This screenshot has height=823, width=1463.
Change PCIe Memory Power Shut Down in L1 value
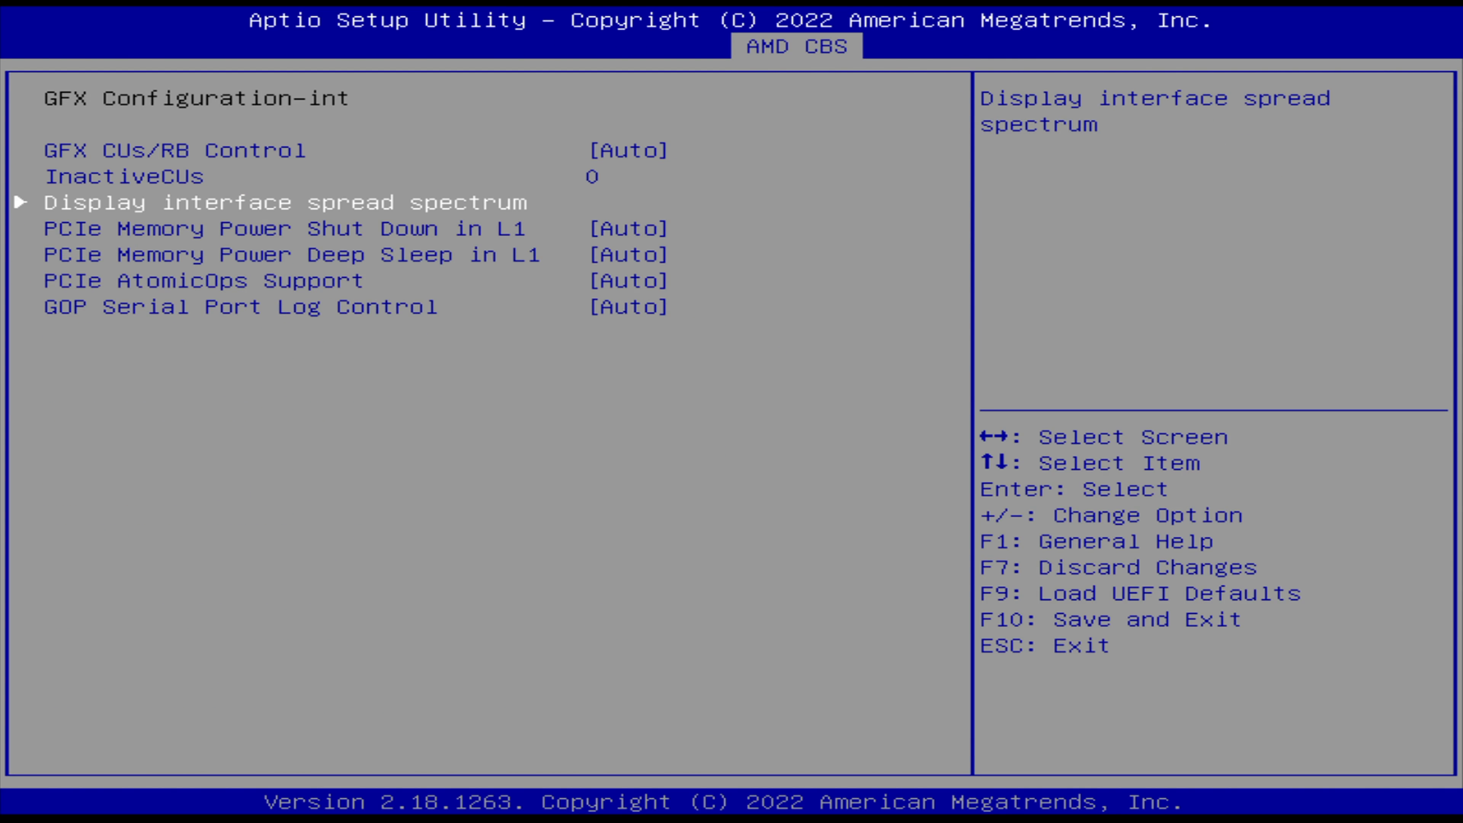point(628,229)
